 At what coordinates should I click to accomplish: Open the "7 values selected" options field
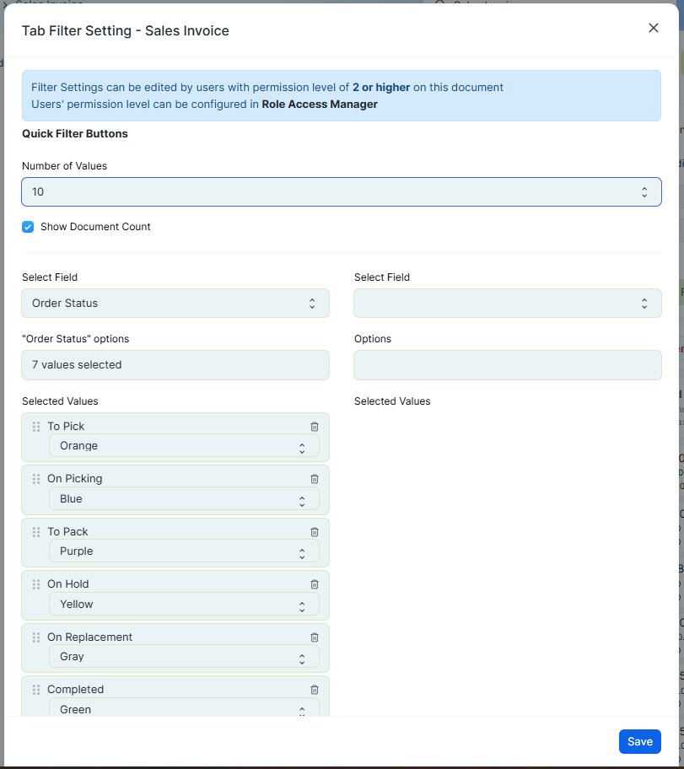click(175, 365)
